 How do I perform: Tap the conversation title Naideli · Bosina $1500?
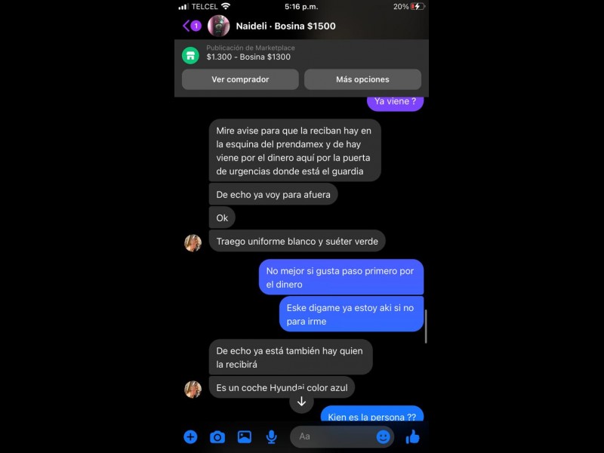tap(285, 26)
